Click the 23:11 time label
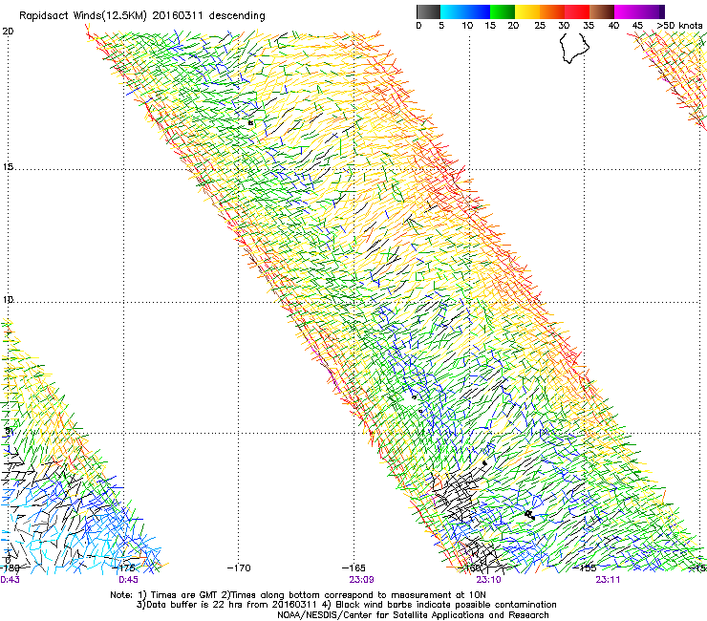This screenshot has width=707, height=621. [608, 580]
